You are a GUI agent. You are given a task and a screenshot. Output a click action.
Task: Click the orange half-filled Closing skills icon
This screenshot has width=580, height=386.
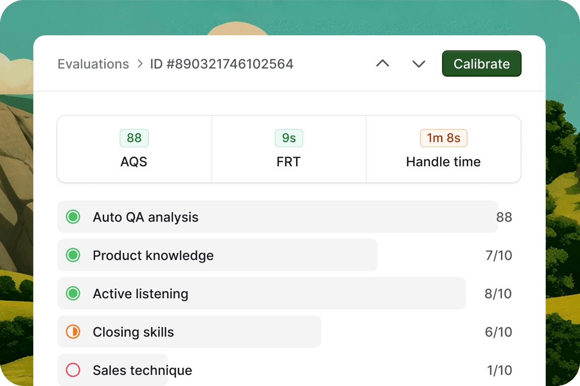click(x=73, y=332)
